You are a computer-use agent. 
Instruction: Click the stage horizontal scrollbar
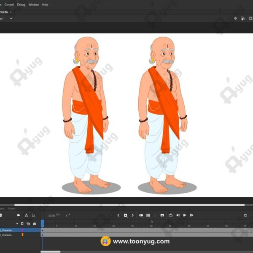pos(129,205)
